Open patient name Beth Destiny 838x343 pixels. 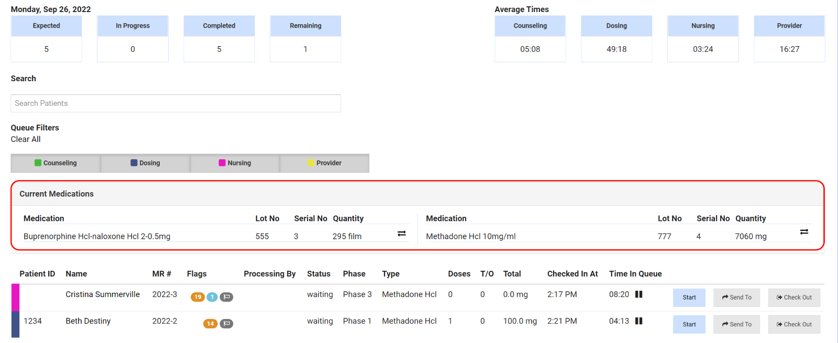click(x=88, y=321)
